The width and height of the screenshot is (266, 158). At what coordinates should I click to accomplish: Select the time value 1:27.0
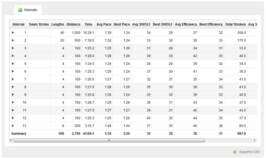click(90, 110)
